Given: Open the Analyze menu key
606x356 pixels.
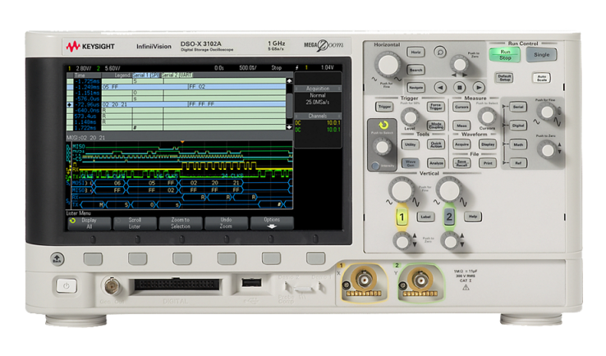Looking at the screenshot, I should [435, 163].
